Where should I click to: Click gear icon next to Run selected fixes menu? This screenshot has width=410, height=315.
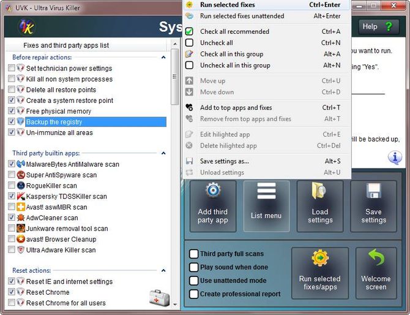[x=189, y=5]
